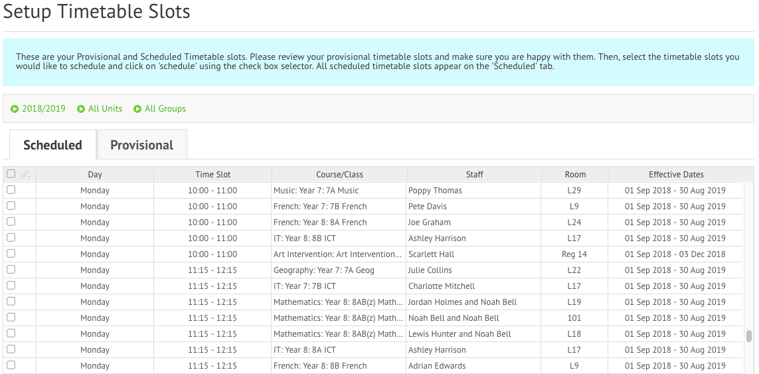Tick the select-all checkbox in the table header

point(11,174)
